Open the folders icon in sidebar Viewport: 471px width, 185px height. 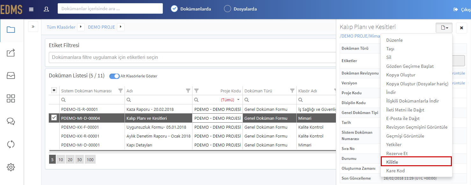(11, 30)
